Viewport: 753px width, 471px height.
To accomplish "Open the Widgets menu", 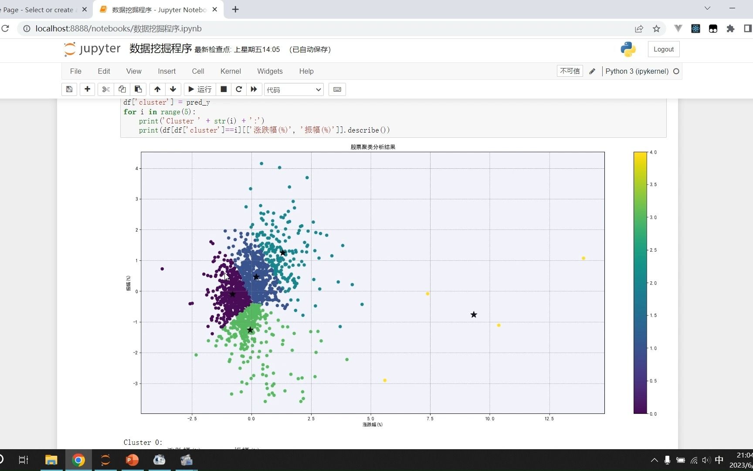I will (270, 71).
